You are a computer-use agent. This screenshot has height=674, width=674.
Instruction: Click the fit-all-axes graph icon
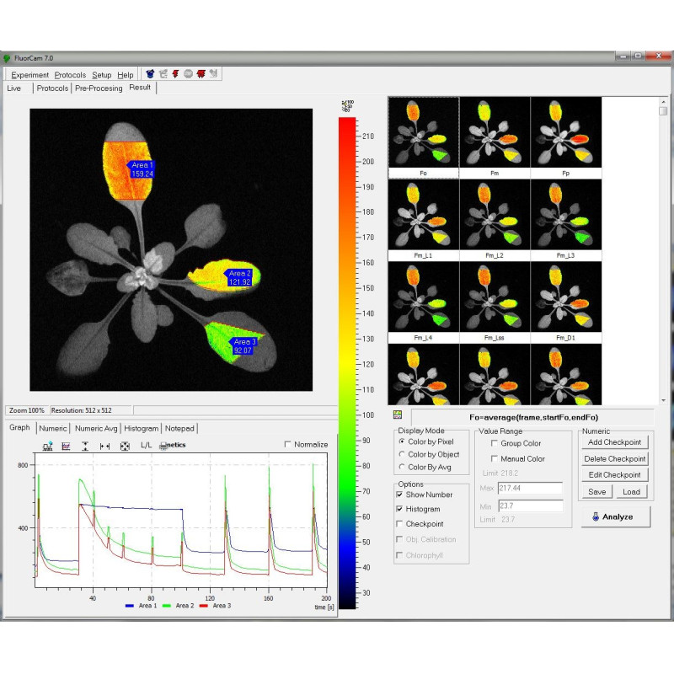[125, 445]
